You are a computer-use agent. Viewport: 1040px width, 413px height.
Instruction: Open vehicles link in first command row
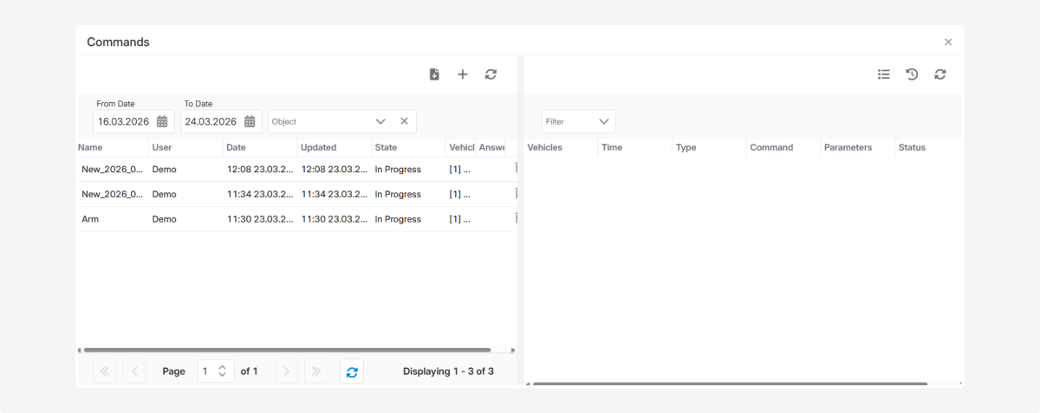click(459, 170)
